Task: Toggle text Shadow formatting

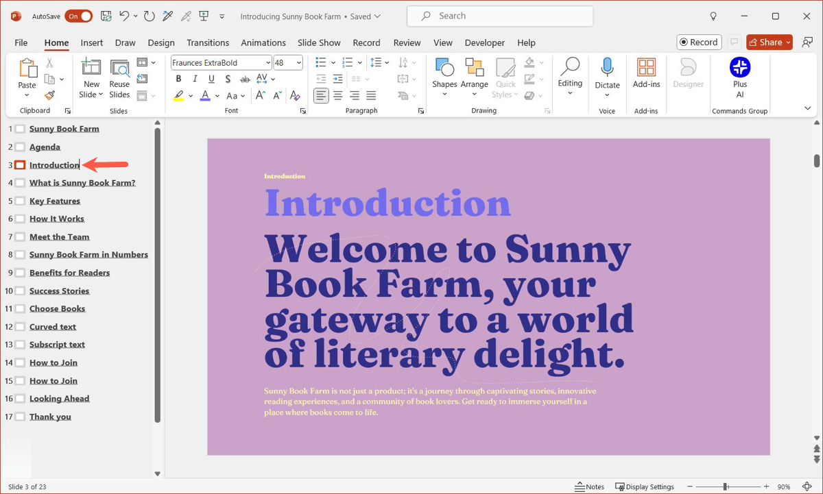Action: [x=228, y=79]
